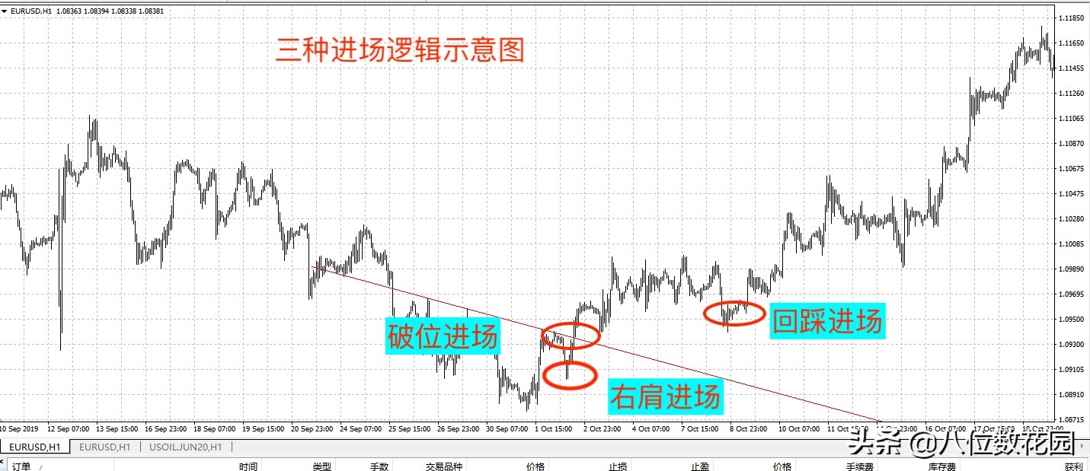Click the 获利 column header
The image size is (1090, 471).
[x=1074, y=466]
